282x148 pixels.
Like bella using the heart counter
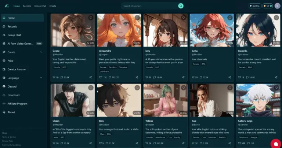193,77
